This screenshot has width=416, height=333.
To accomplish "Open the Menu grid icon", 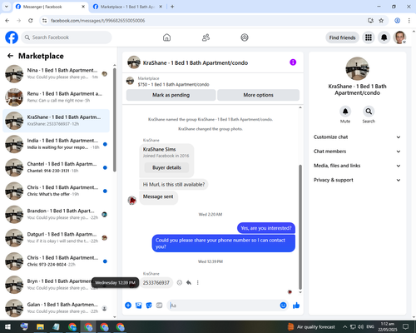I will [x=369, y=37].
